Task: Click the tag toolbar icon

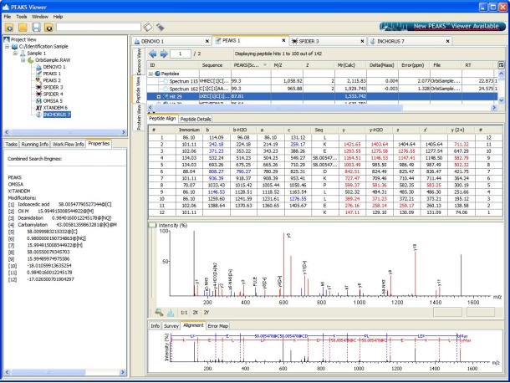Action: point(160,27)
